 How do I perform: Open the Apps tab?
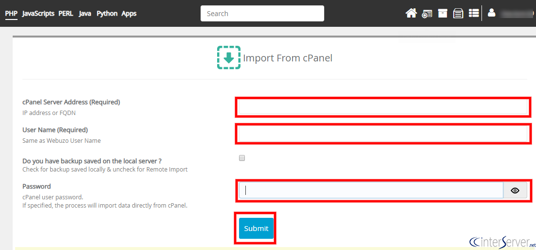point(129,14)
